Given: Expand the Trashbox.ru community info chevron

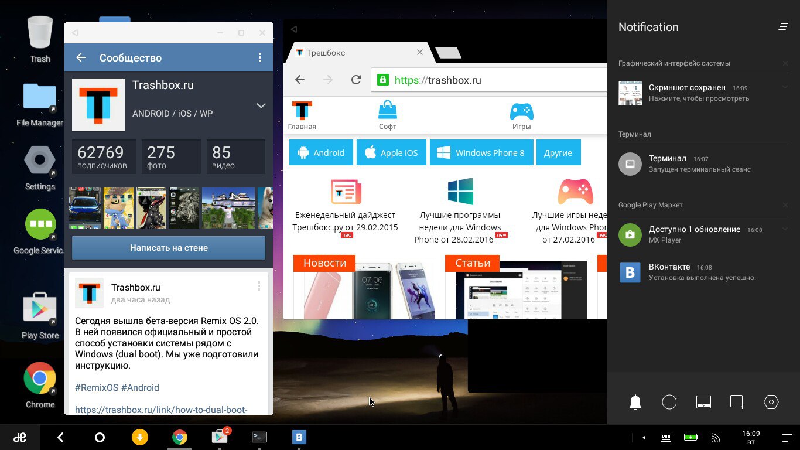Looking at the screenshot, I should pyautogui.click(x=261, y=105).
